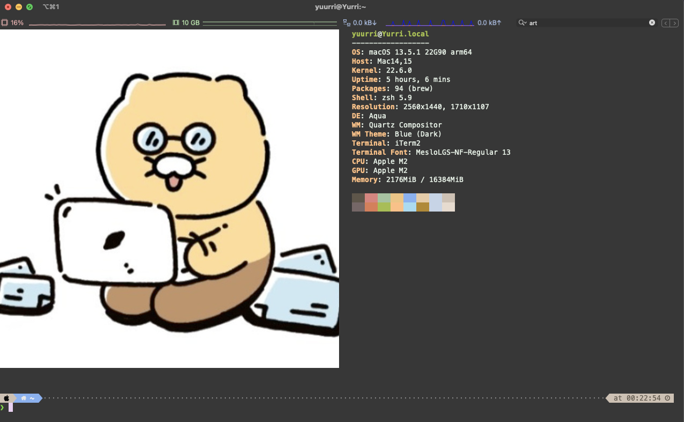Click the window title yuurri@Yurri:~
The width and height of the screenshot is (684, 422).
click(341, 7)
